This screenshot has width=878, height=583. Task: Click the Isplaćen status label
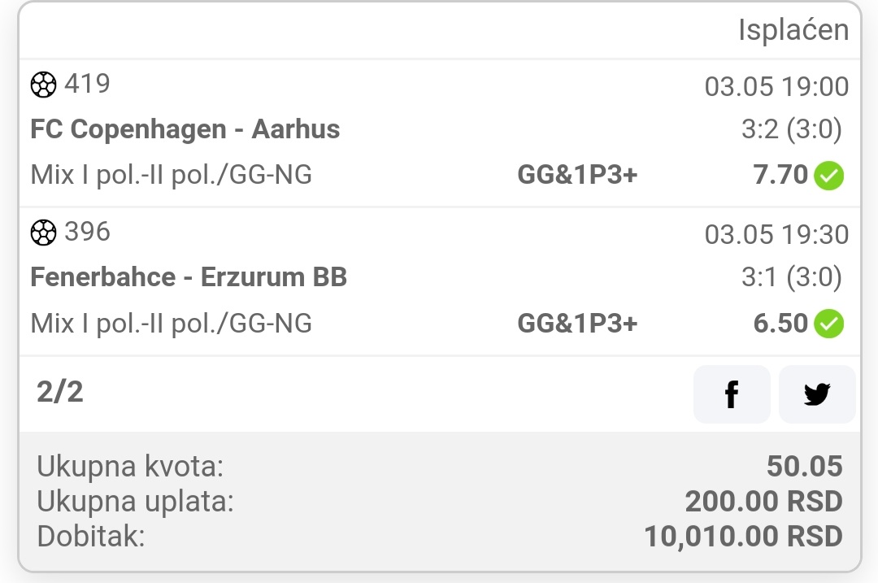click(793, 30)
